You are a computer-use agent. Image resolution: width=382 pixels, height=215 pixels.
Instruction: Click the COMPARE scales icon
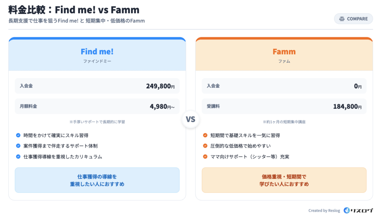pyautogui.click(x=342, y=19)
